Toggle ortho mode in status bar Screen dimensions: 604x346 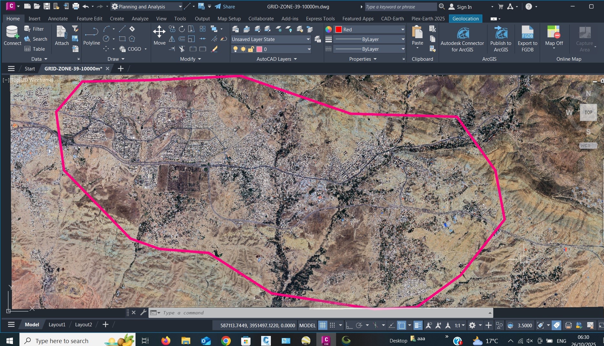coord(349,325)
